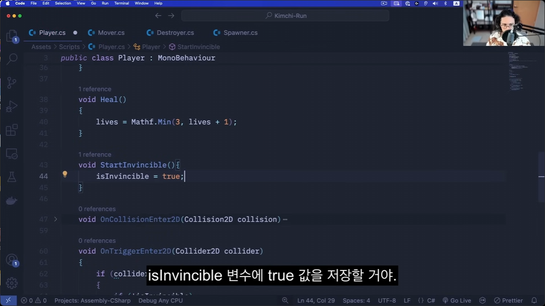Open the remote window indicator in status bar
Image resolution: width=545 pixels, height=306 pixels.
[x=8, y=300]
